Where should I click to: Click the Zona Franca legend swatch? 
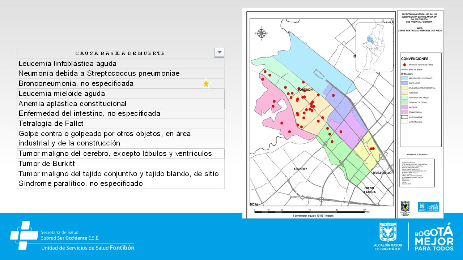click(x=404, y=112)
